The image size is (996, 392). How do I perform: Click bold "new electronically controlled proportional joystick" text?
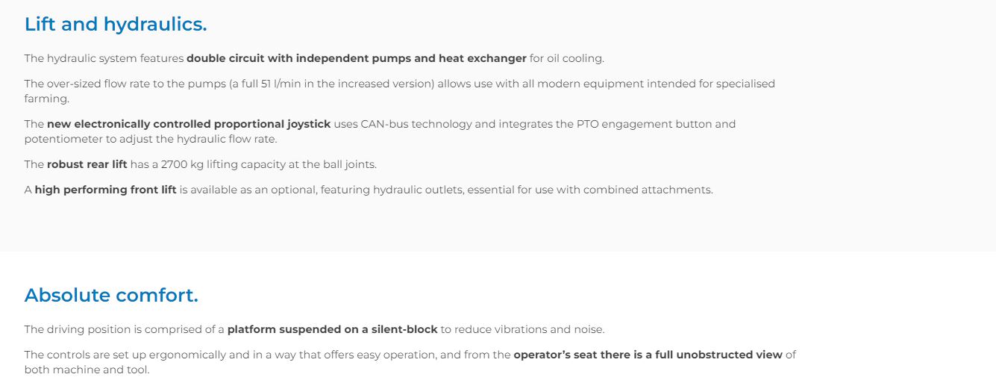point(189,124)
